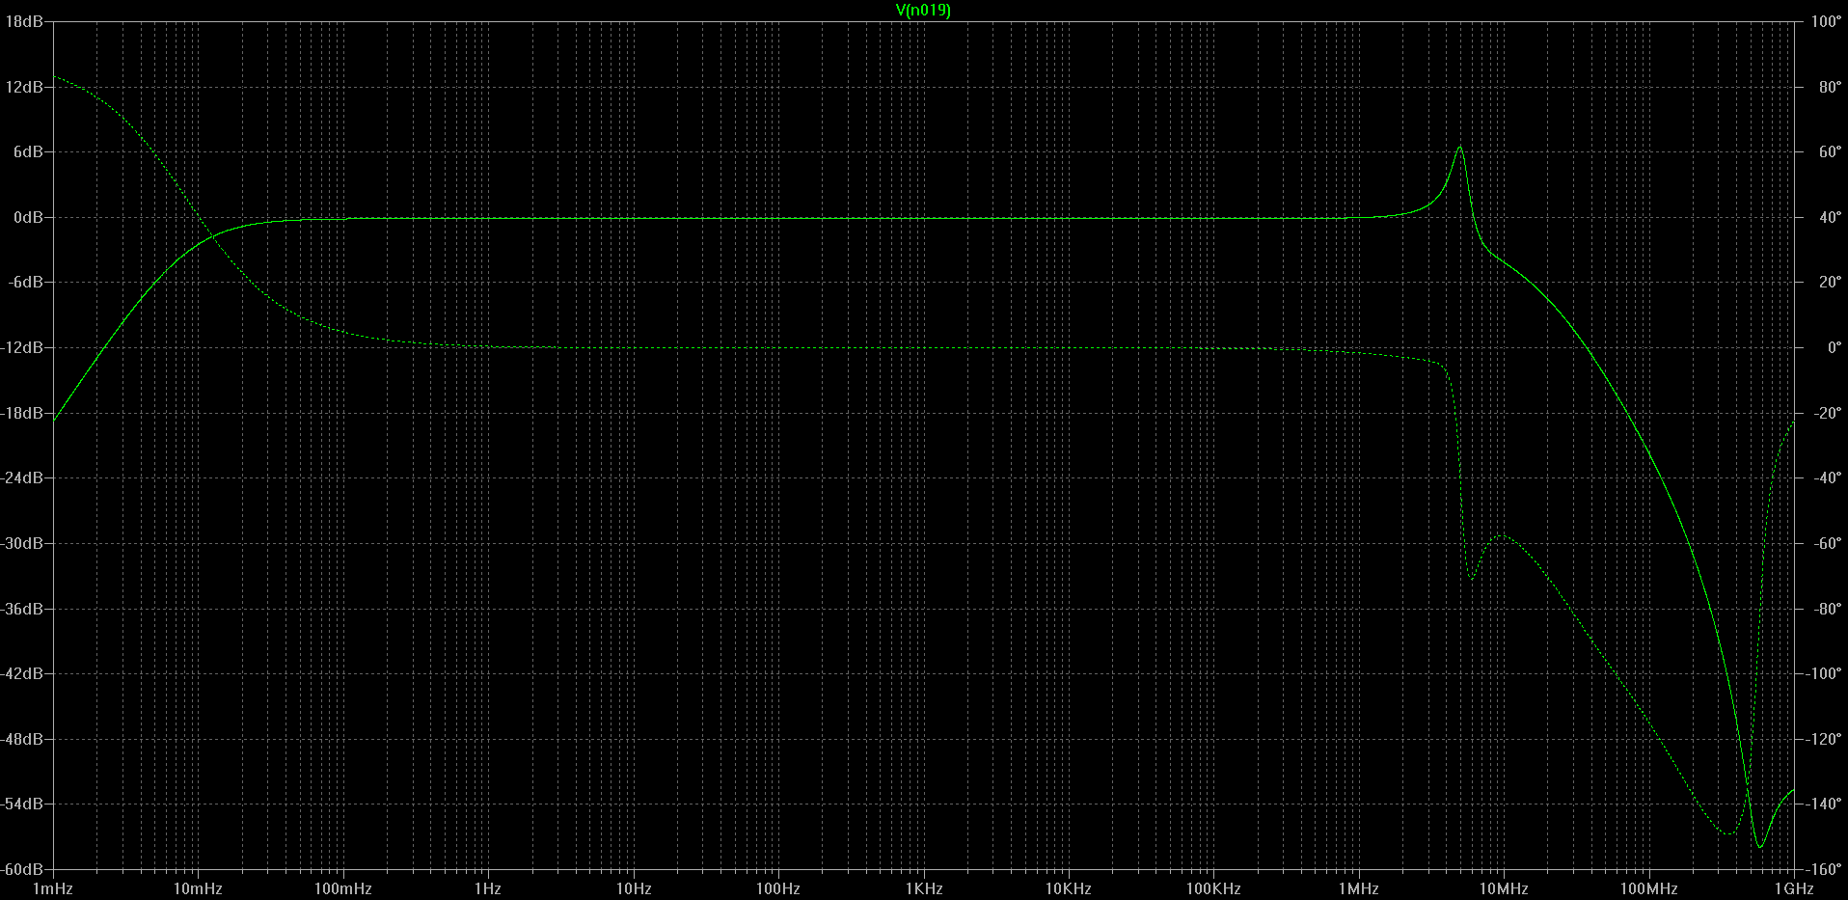This screenshot has width=1848, height=900.
Task: Click the -24dB left axis label
Action: point(22,477)
